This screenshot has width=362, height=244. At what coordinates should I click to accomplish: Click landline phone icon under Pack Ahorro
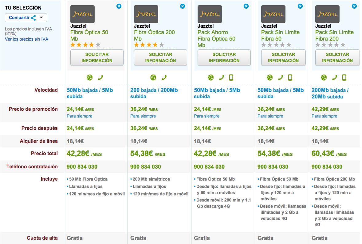tap(221, 78)
